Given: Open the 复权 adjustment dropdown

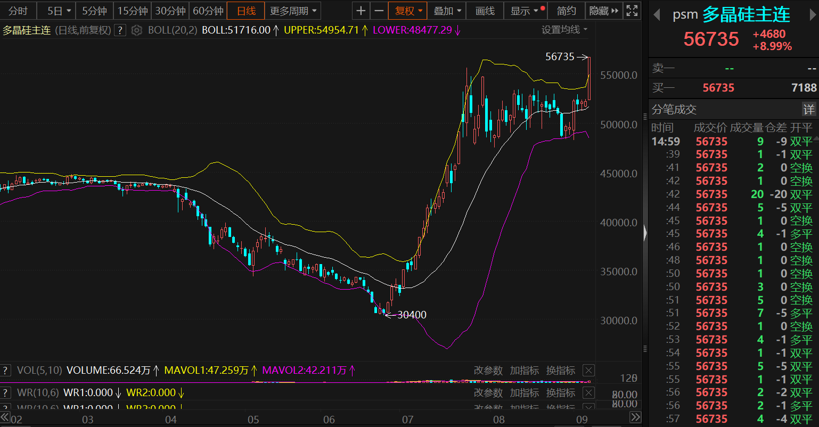Looking at the screenshot, I should [x=408, y=11].
